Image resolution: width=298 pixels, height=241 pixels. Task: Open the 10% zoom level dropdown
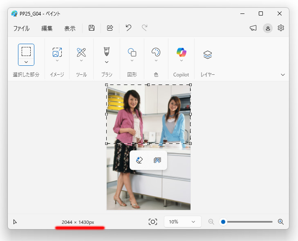[x=182, y=222]
